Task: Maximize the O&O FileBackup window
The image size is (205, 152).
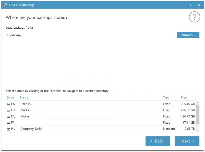Action: [189, 5]
